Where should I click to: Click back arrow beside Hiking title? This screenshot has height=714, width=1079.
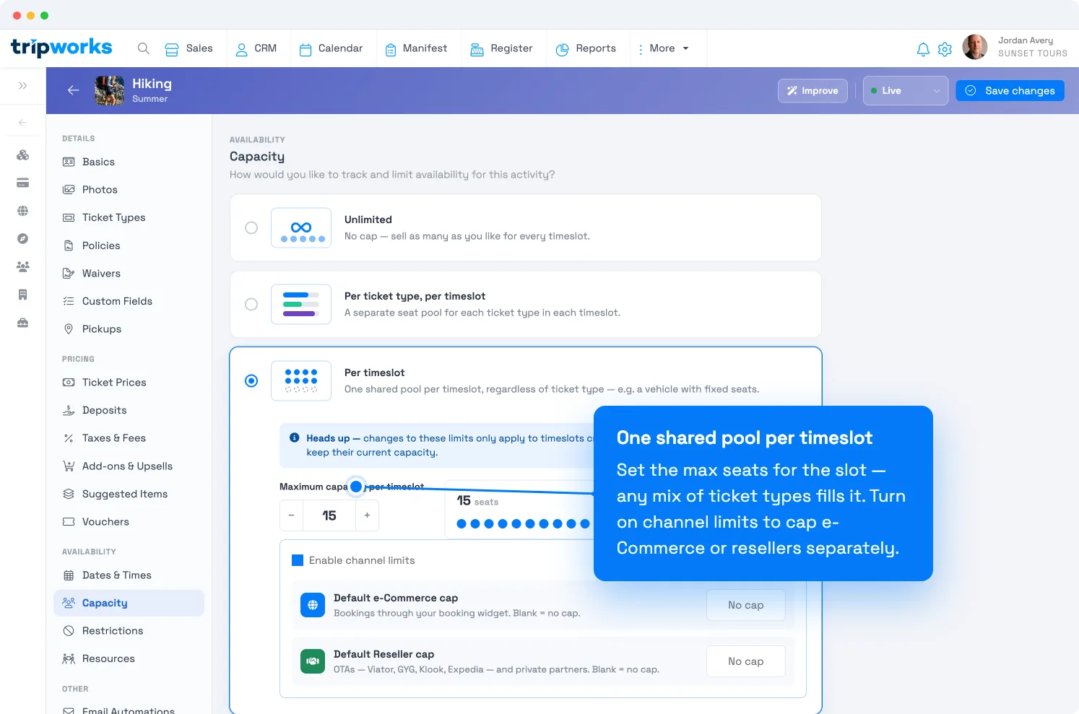[73, 90]
